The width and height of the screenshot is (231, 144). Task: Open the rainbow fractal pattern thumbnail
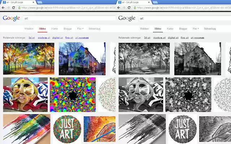point(73,95)
